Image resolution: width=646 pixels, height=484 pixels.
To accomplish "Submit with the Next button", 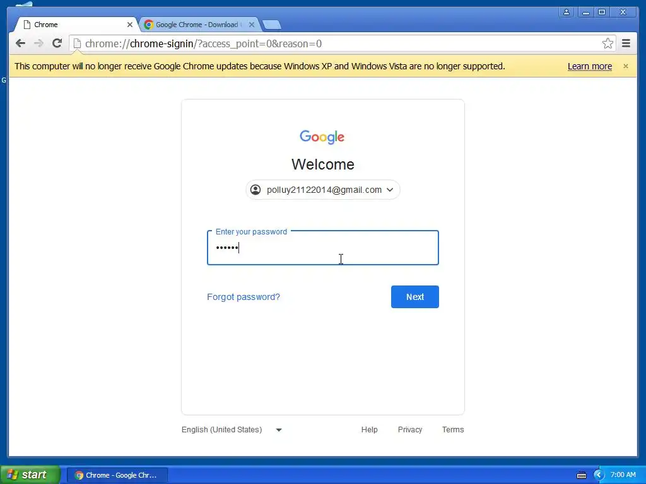I will click(415, 297).
